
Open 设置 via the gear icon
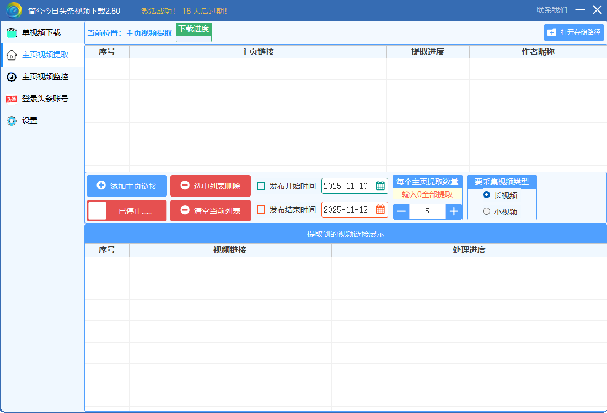click(x=12, y=121)
